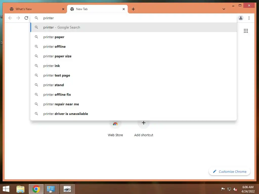Open the printer/scanner taskbar icon
Screen dimensions: 259x194
pyautogui.click(x=67, y=189)
